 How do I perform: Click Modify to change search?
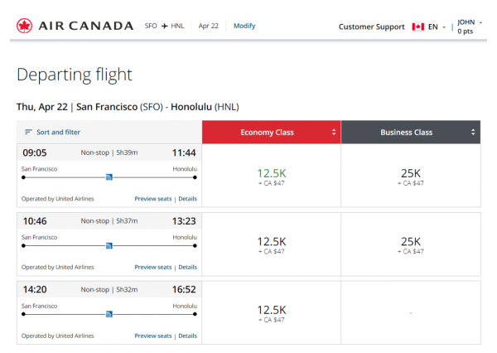pyautogui.click(x=244, y=26)
